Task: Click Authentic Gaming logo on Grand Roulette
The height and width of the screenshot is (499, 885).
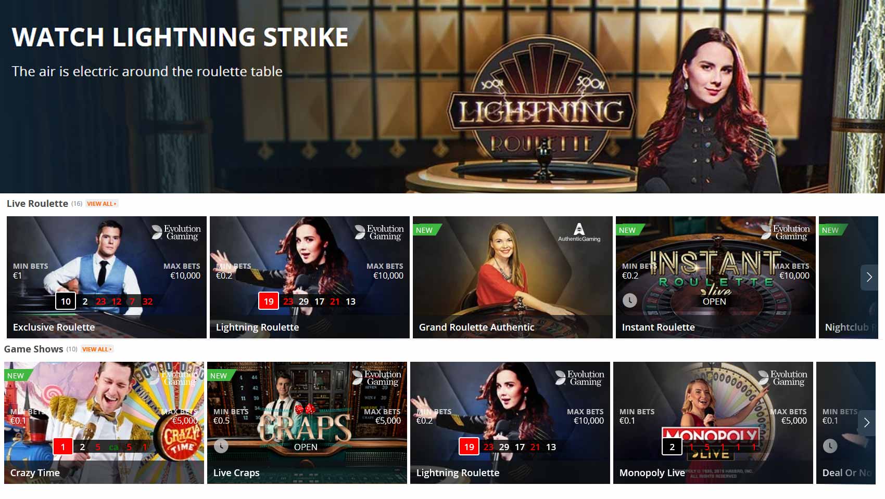Action: pyautogui.click(x=579, y=232)
